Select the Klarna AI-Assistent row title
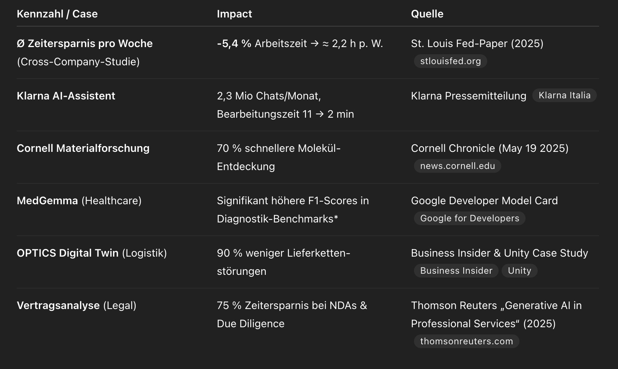Image resolution: width=618 pixels, height=369 pixels. coord(66,96)
